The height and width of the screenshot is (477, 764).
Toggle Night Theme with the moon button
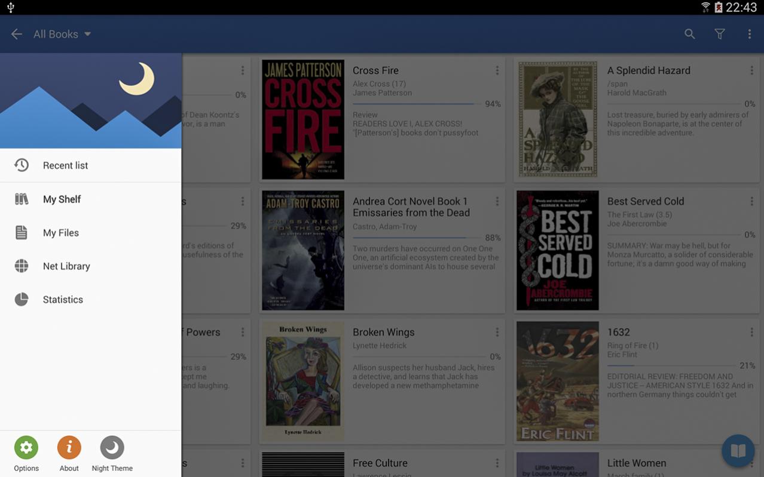tap(112, 448)
